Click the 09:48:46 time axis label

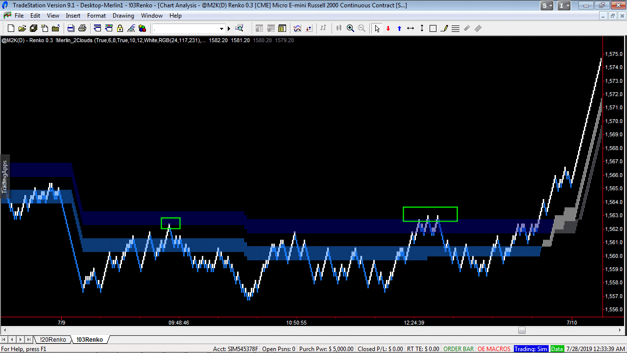click(179, 323)
